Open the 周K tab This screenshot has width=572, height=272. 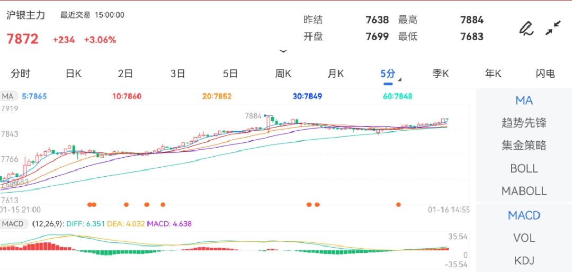[283, 74]
